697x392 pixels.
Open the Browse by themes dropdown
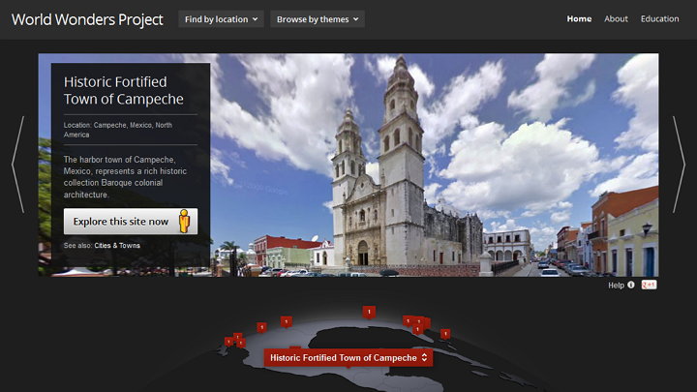[x=318, y=19]
